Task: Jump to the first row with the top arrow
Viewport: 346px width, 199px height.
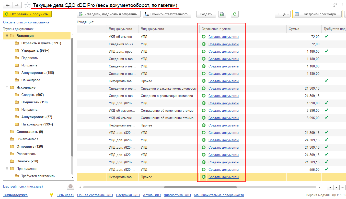Action: coord(330,188)
